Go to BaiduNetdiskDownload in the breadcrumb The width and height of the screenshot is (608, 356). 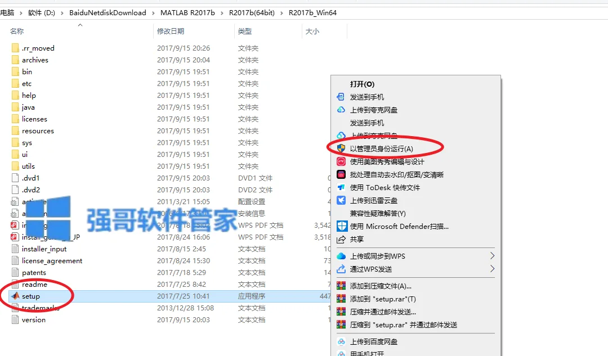(108, 13)
